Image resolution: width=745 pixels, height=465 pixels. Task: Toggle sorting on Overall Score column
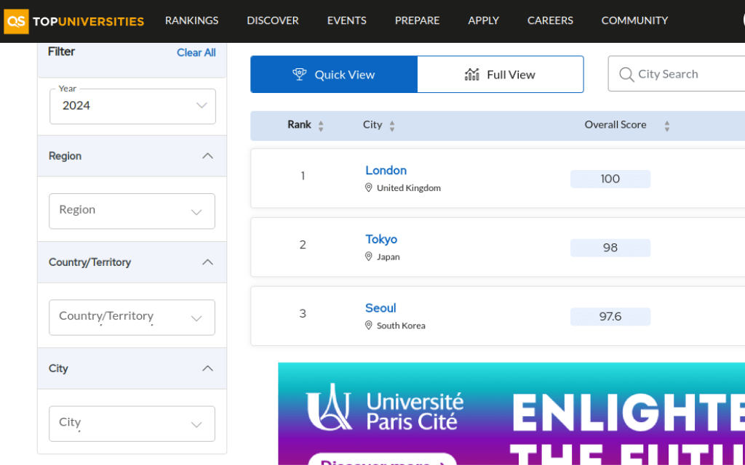pyautogui.click(x=666, y=124)
